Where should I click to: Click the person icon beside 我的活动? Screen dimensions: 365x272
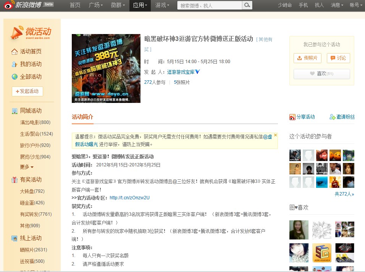15,64
